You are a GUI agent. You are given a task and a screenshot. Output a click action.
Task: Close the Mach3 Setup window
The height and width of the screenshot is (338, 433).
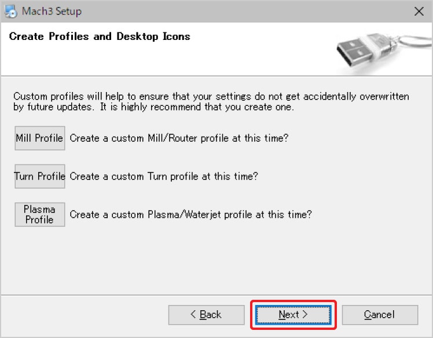click(x=419, y=11)
